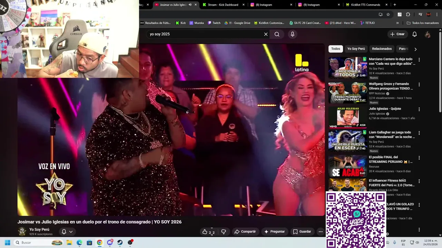Open Chrome three-dot menu

437,14
